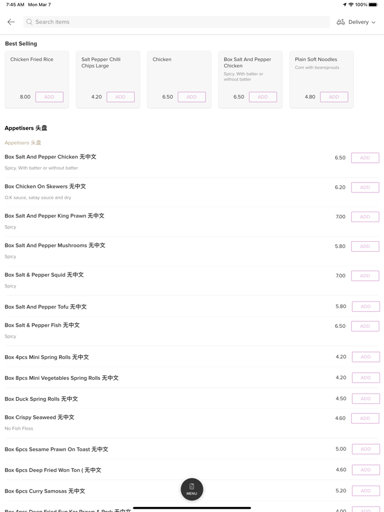
Task: Add Salt Pepper Chilli Chips Large
Action: (x=120, y=97)
